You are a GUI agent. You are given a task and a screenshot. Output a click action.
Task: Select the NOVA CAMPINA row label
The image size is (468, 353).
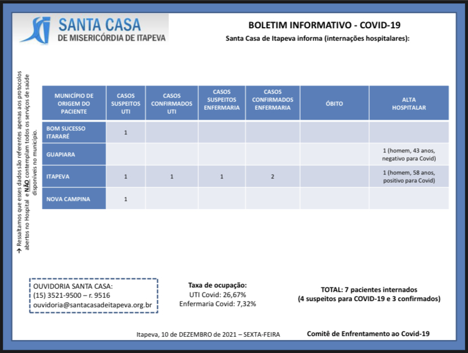click(74, 199)
